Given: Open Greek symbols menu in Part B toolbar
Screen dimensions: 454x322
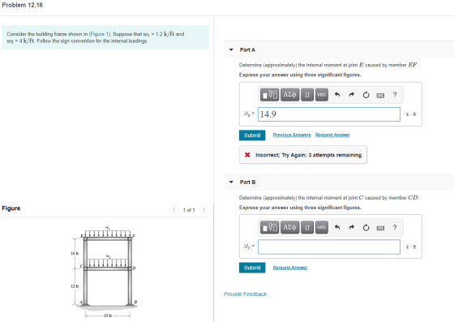Looking at the screenshot, I should (x=289, y=227).
